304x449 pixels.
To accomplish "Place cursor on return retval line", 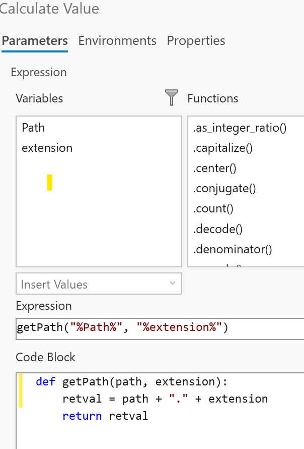I will tap(105, 416).
